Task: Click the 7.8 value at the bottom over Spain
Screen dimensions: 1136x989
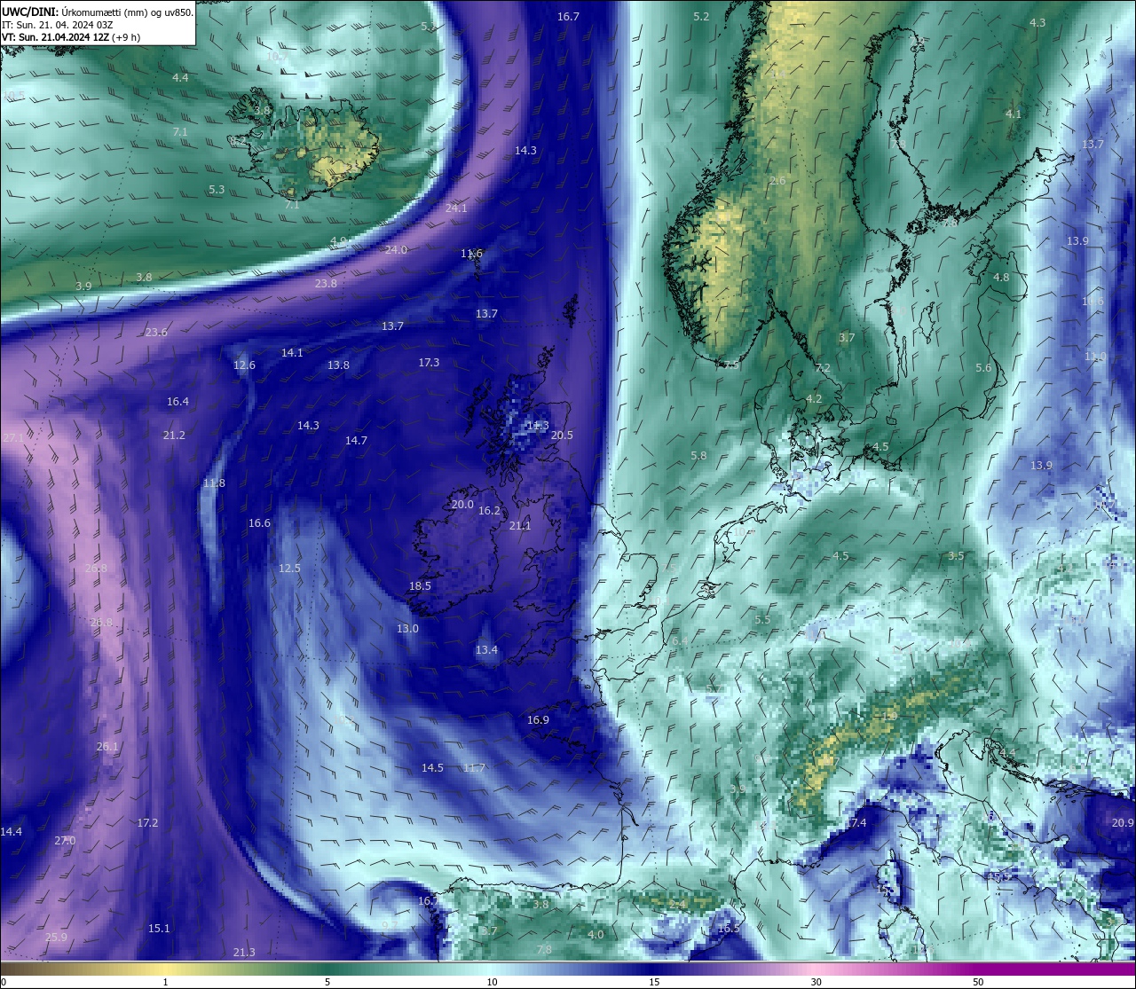Action: tap(544, 950)
